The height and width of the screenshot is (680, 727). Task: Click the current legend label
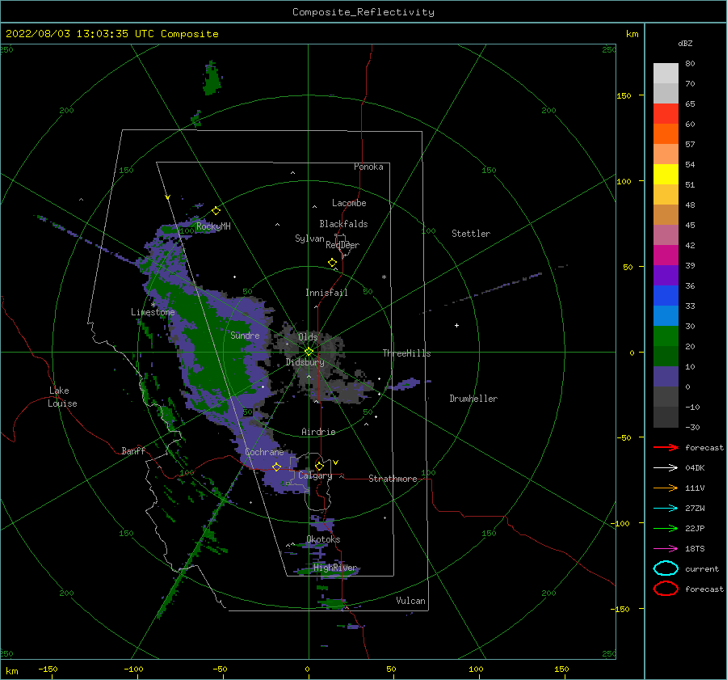coord(702,568)
